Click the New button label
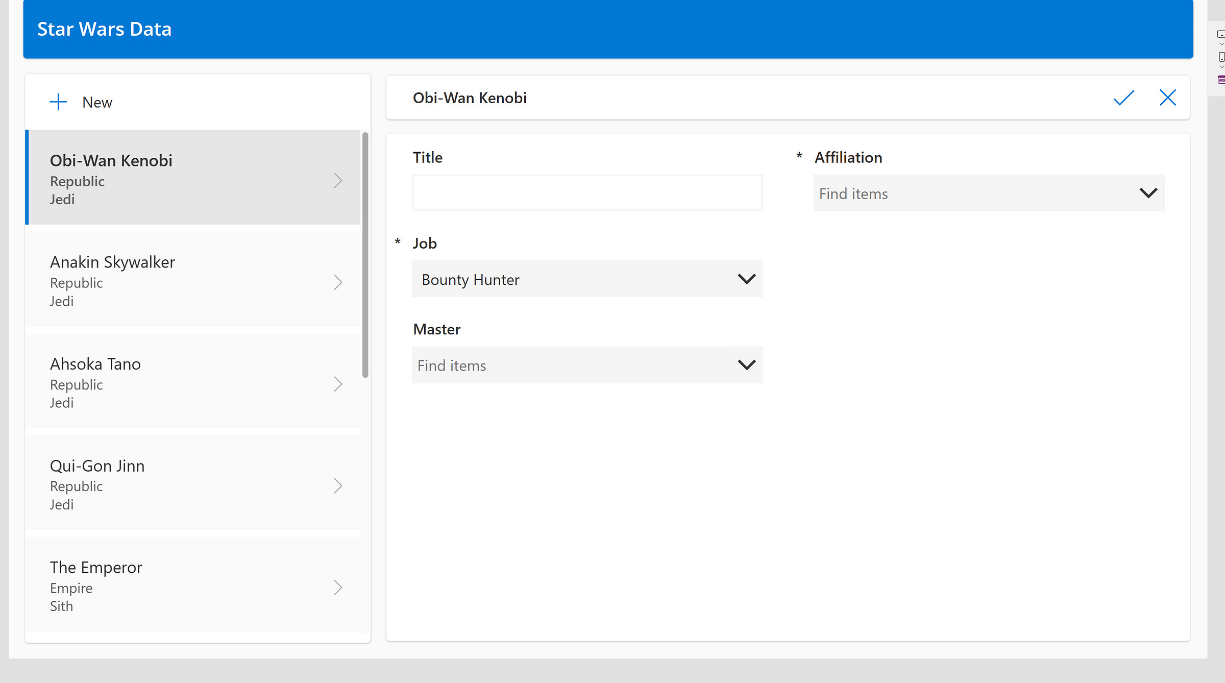Viewport: 1225px width, 683px height. 97,103
